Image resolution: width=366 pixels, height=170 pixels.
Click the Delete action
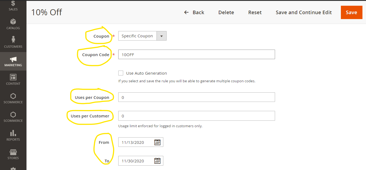[x=226, y=12]
